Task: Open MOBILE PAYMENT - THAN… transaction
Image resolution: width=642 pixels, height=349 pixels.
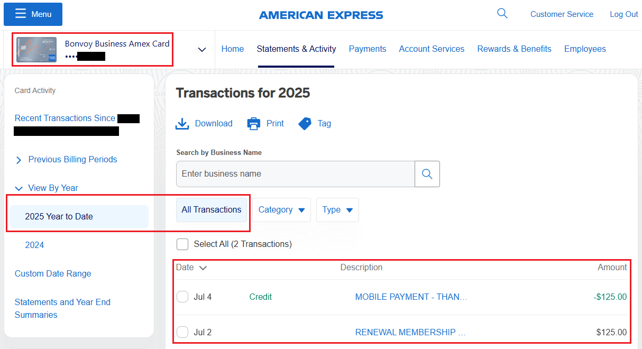Action: point(411,297)
